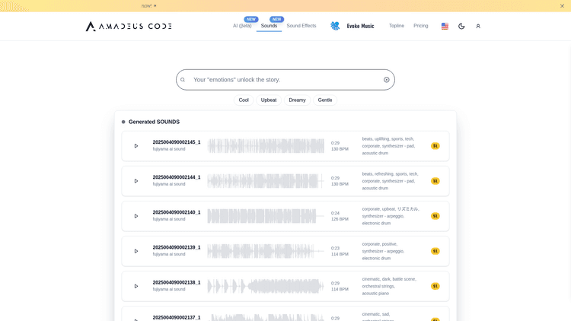Open the AI (Beta) tab
Viewport: 571px width, 321px height.
pos(242,26)
